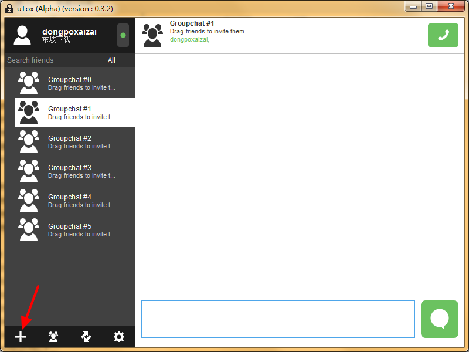The height and width of the screenshot is (352, 469).
Task: Click dongpoxaizai in group member list
Action: 189,40
